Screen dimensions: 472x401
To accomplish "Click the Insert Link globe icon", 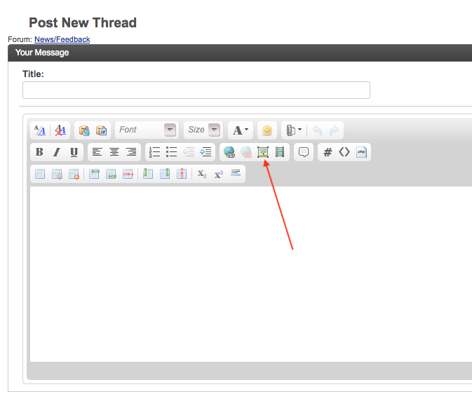I will 229,152.
